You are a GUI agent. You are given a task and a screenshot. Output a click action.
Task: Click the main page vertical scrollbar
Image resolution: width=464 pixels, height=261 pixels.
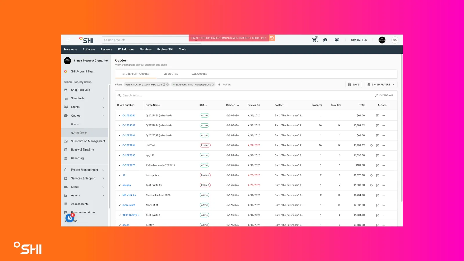[402, 128]
